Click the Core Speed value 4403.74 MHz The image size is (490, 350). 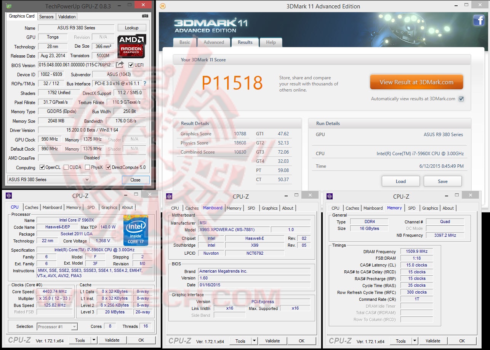coord(54,292)
